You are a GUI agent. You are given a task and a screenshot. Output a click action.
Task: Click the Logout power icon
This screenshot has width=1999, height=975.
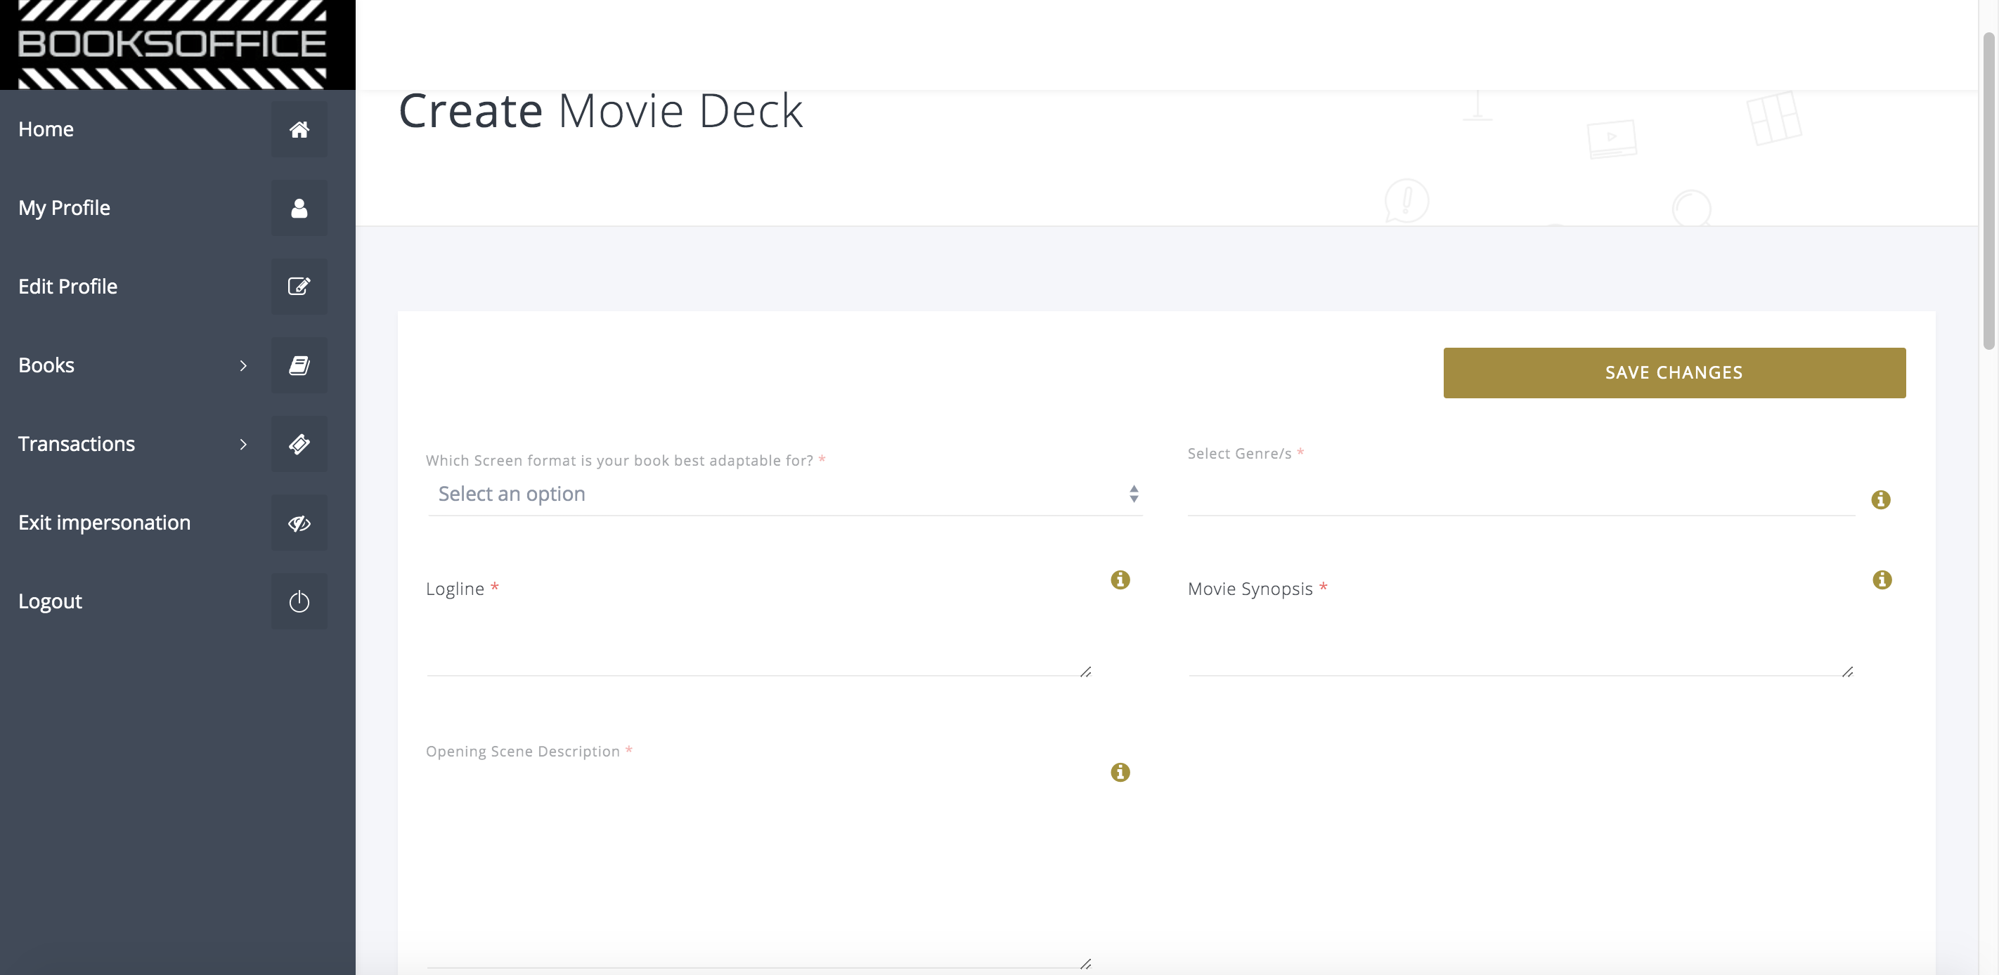299,601
